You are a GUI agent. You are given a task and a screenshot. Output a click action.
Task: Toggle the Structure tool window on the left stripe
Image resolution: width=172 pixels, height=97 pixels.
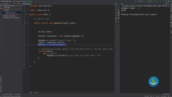point(1,80)
